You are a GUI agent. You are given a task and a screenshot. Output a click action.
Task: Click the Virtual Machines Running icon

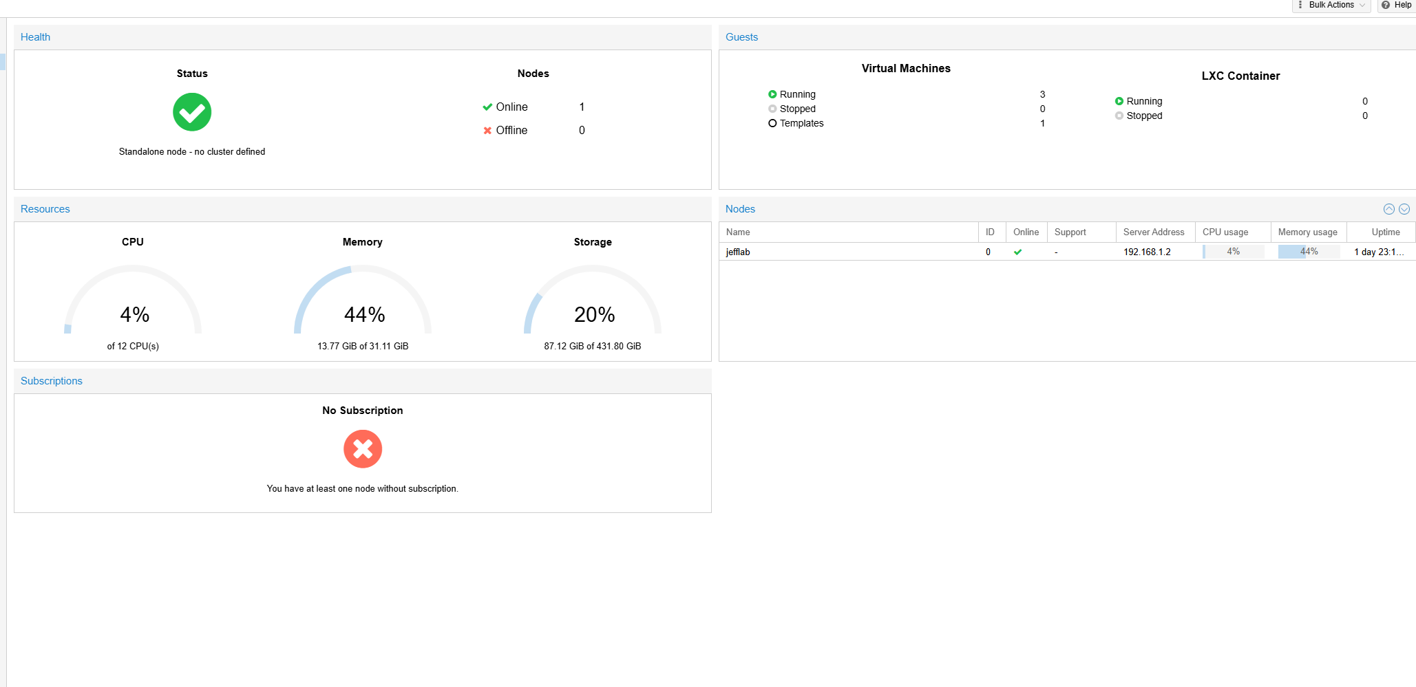tap(772, 94)
